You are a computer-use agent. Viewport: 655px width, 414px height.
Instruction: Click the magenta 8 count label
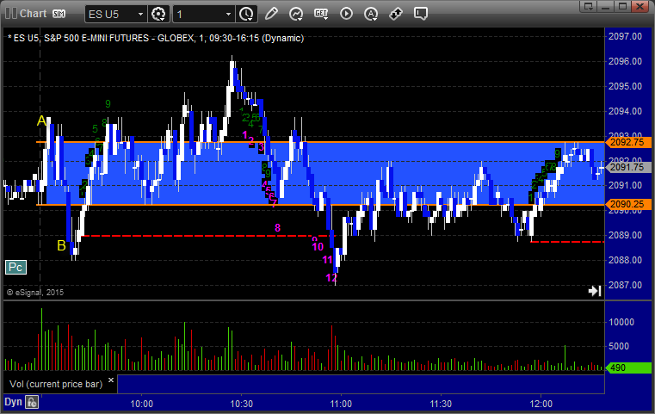(277, 228)
